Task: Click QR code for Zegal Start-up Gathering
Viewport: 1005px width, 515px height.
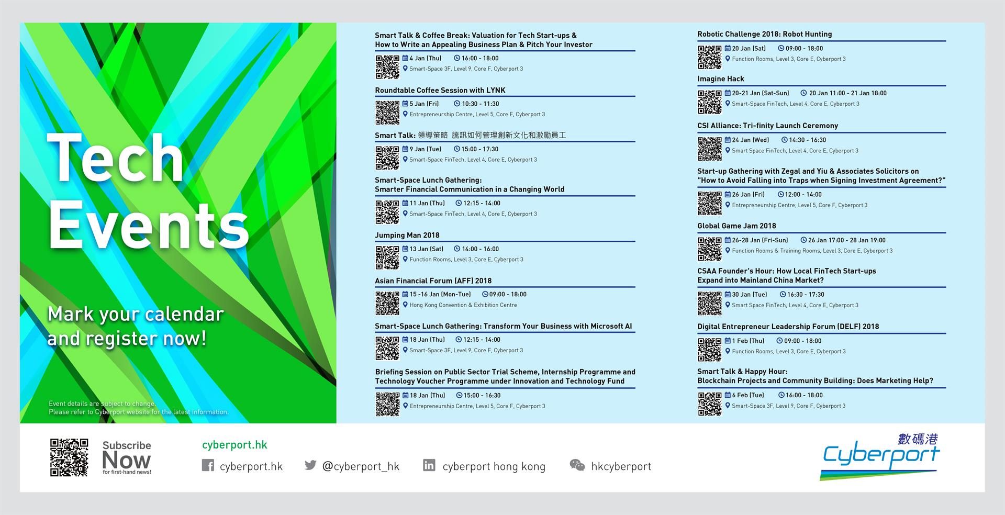Action: click(x=710, y=203)
